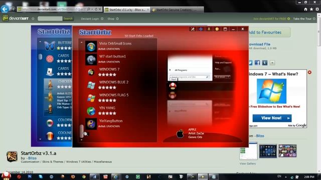This screenshot has height=180, width=321.
Task: Click the window-shaped icon beside StartOrbz minimize
Action: point(225,29)
